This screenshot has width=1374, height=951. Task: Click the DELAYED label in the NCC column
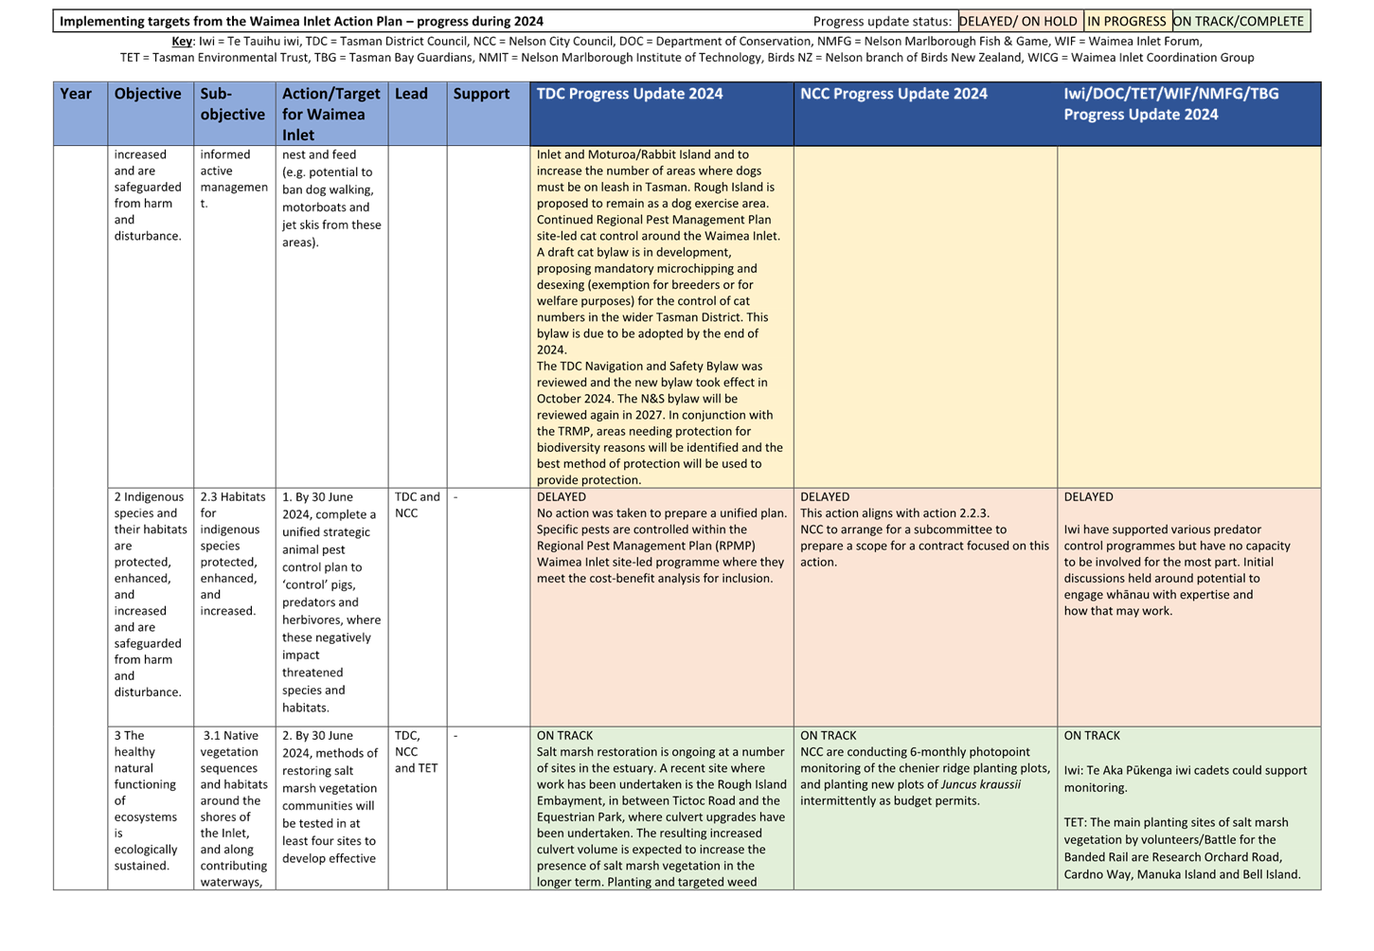click(x=825, y=496)
